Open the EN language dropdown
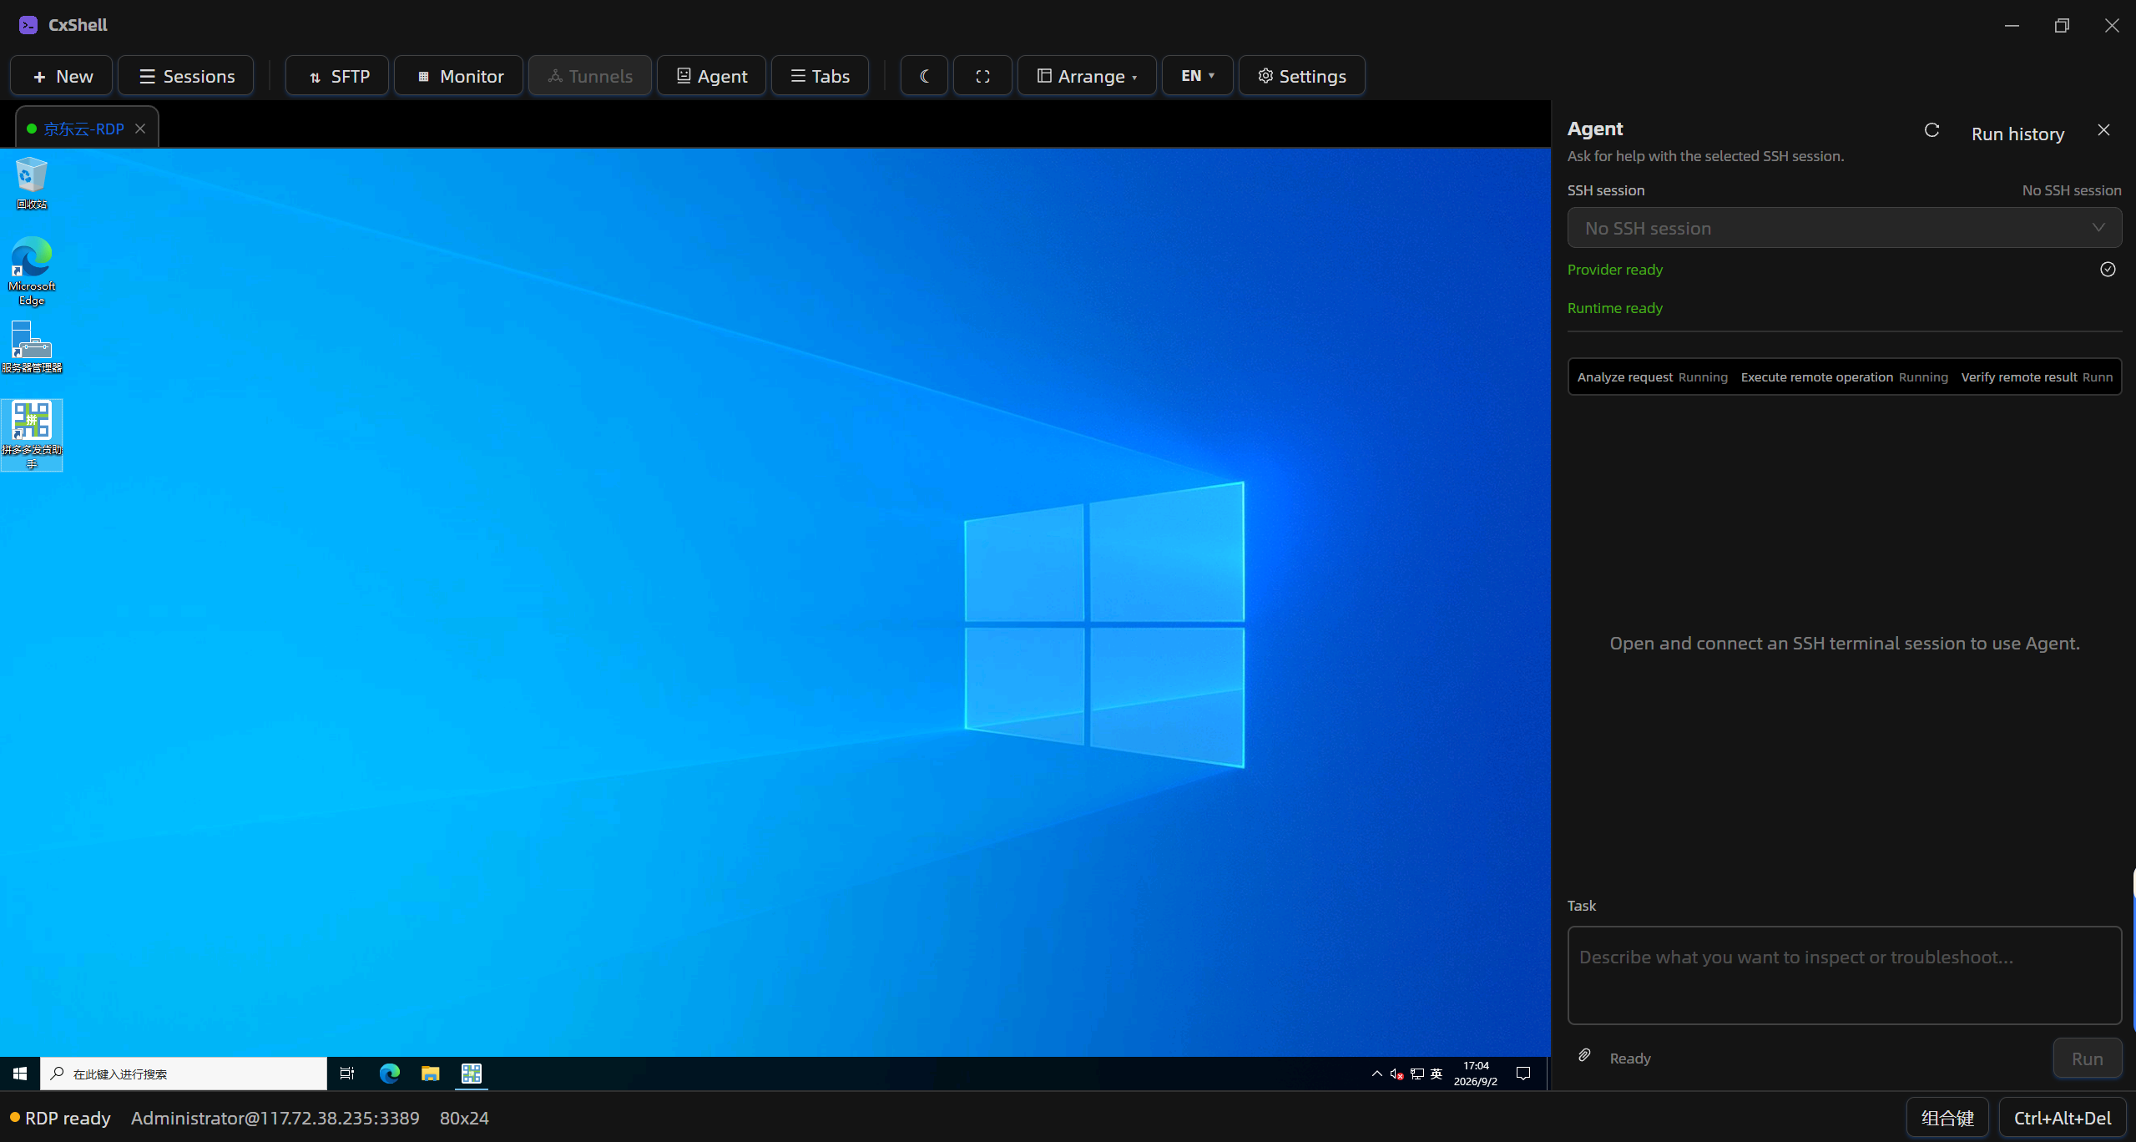This screenshot has width=2136, height=1142. 1197,76
